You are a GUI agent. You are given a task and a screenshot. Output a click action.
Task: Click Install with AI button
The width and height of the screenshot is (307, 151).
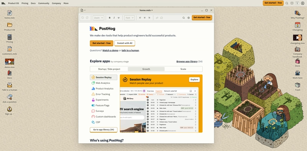click(125, 43)
